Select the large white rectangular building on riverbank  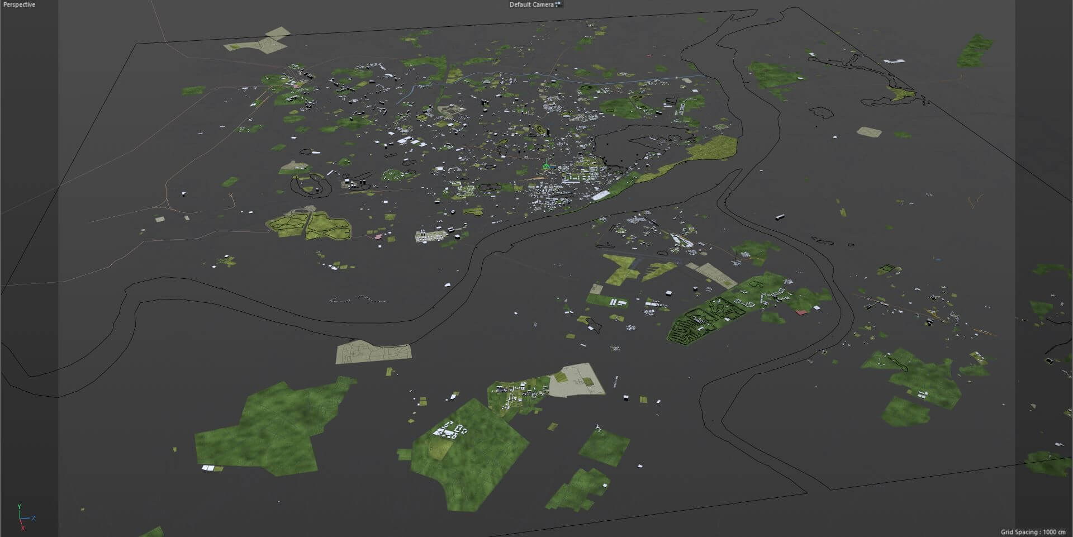600,196
